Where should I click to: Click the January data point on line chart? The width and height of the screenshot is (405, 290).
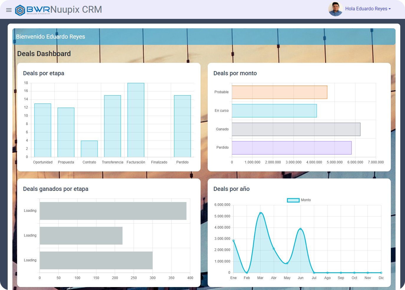234,241
